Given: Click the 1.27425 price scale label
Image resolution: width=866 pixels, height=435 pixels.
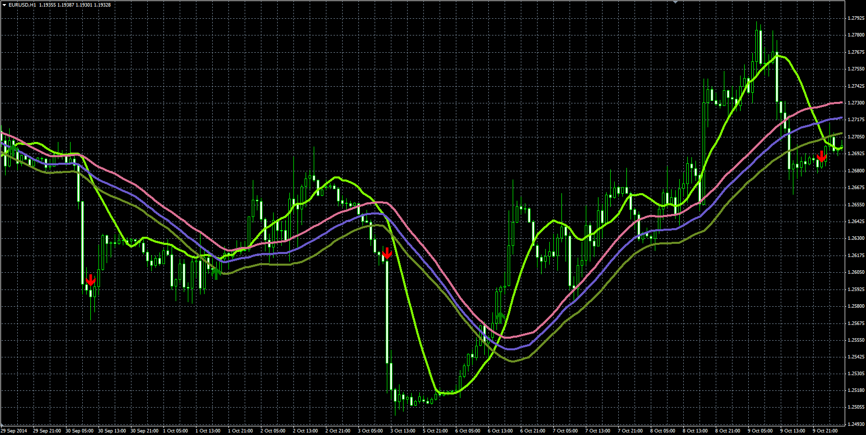Looking at the screenshot, I should (856, 86).
